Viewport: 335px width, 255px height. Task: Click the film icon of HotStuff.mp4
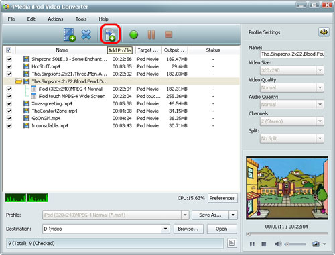point(26,66)
